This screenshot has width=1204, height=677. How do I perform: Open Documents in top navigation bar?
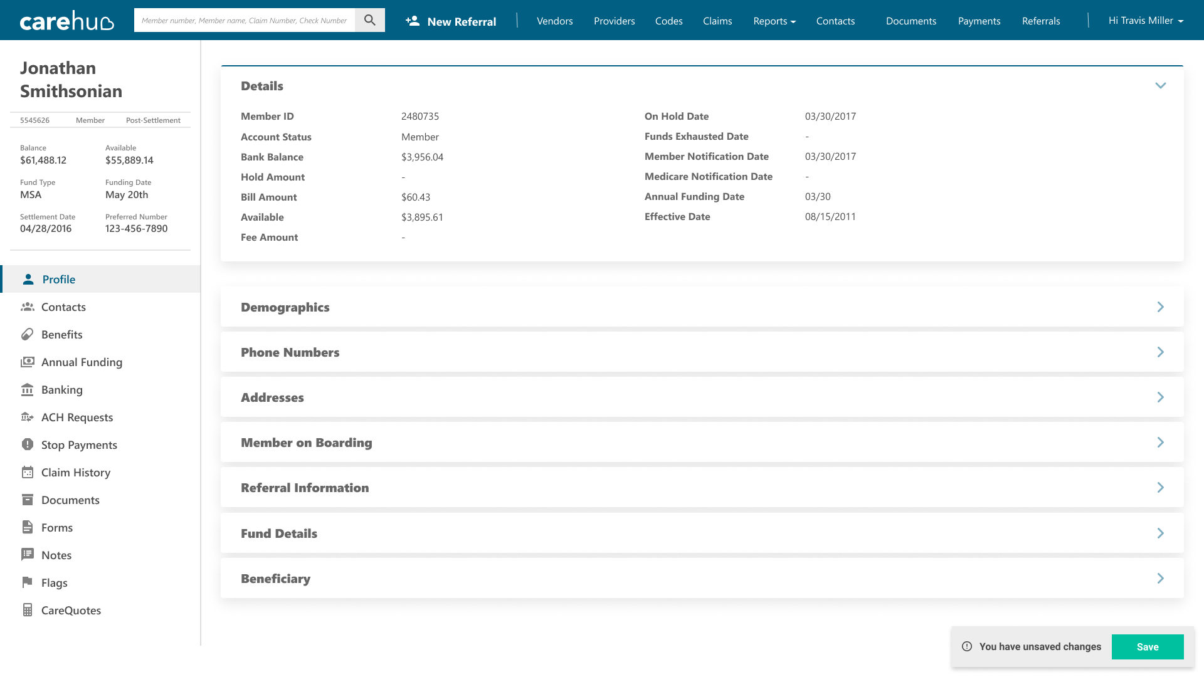tap(911, 21)
